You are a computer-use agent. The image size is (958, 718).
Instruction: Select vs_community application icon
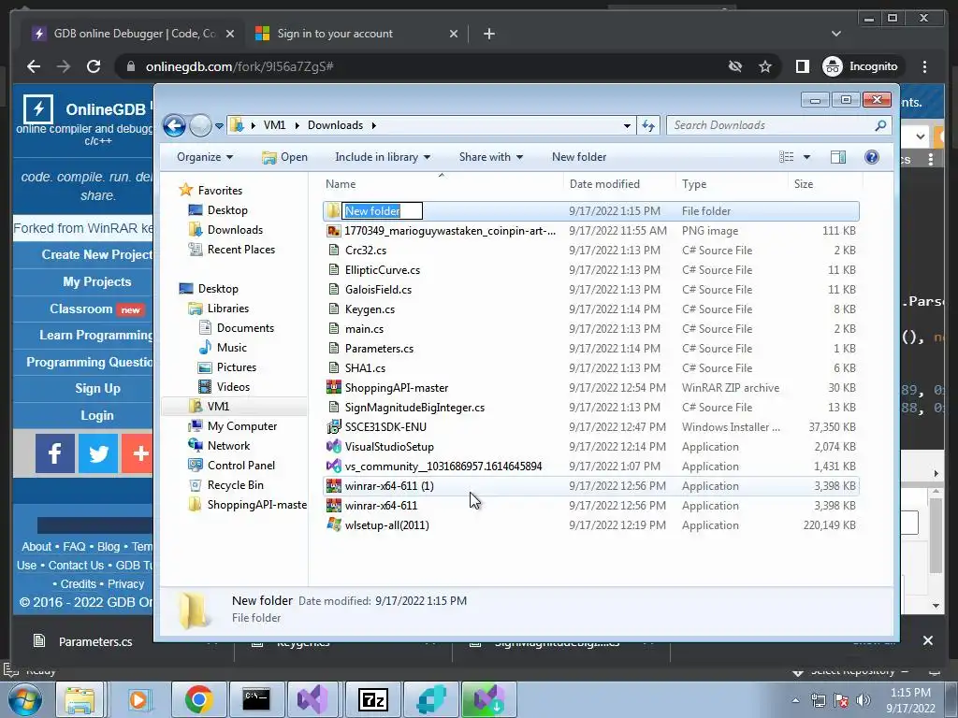(x=334, y=466)
